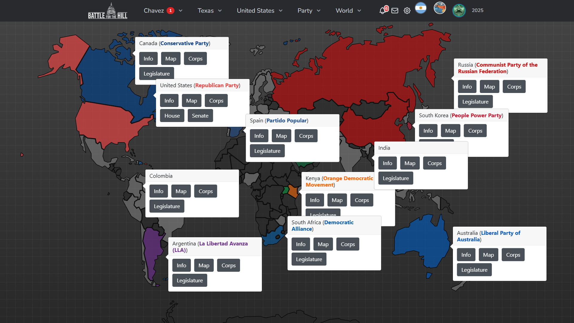Open Colombia's Legislature button

(x=167, y=206)
